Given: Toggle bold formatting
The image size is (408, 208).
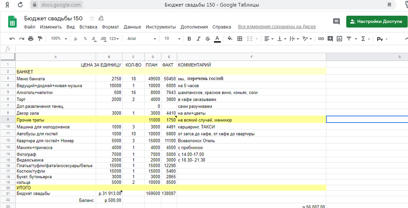Looking at the screenshot, I should (189, 39).
